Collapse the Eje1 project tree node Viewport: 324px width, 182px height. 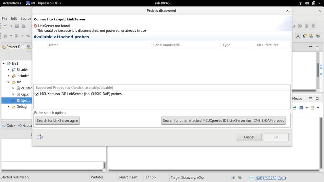click(4, 63)
